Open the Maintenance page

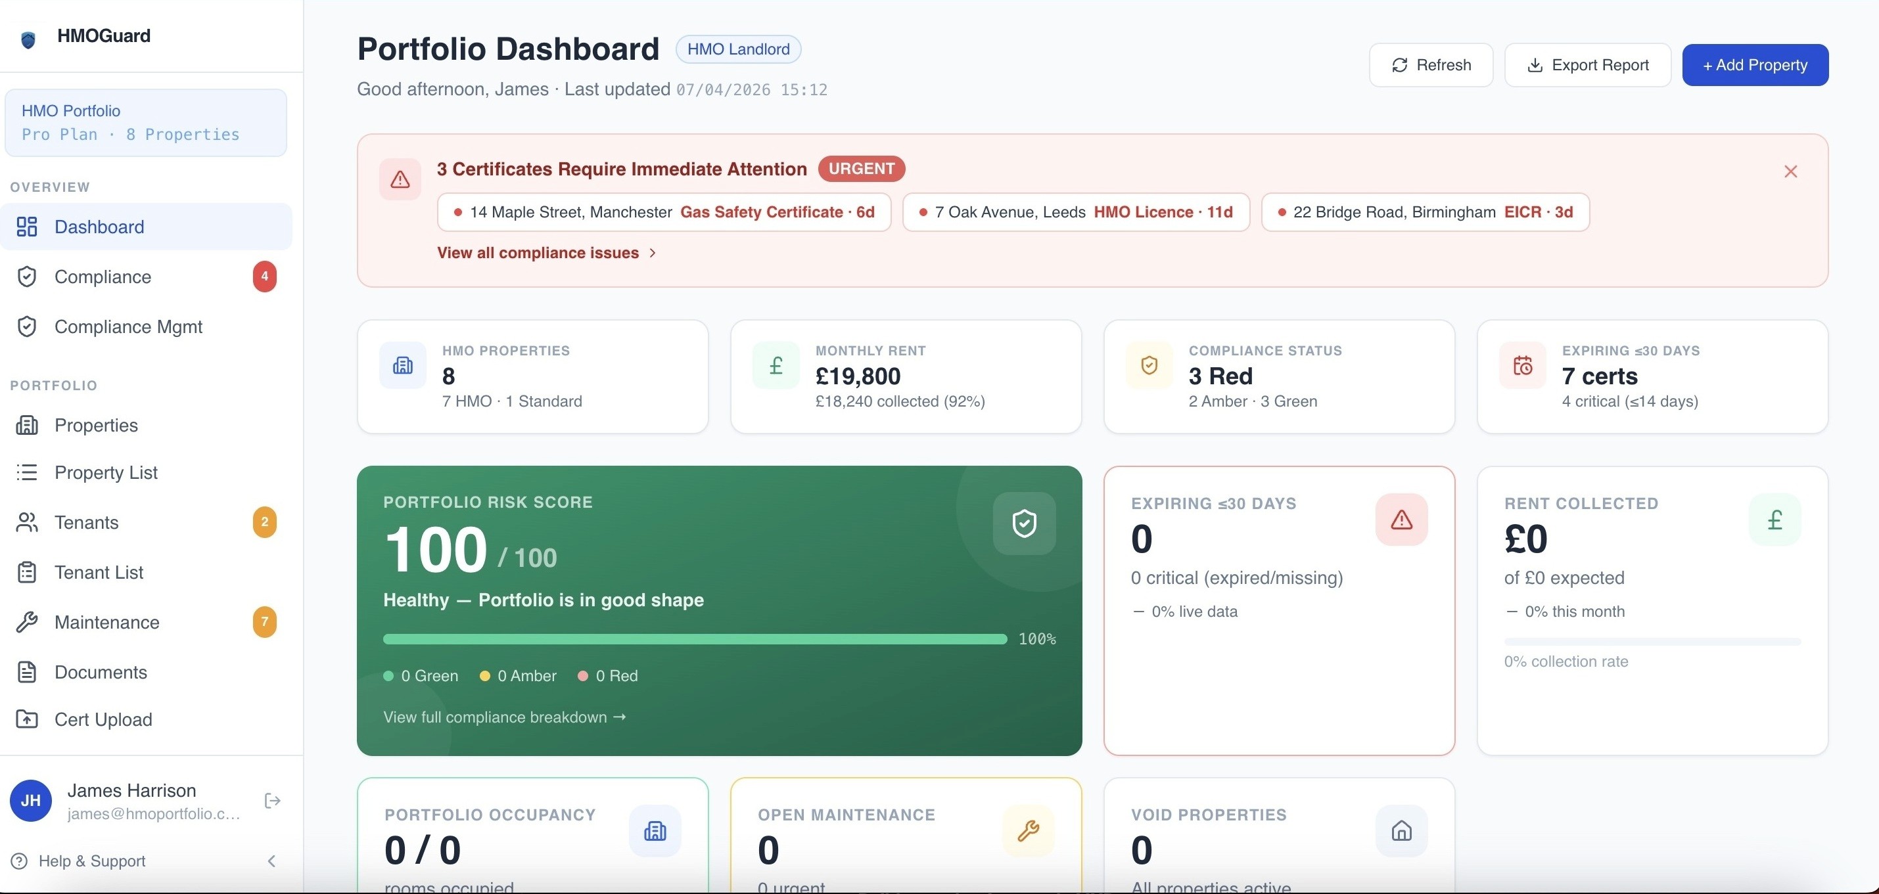(146, 622)
